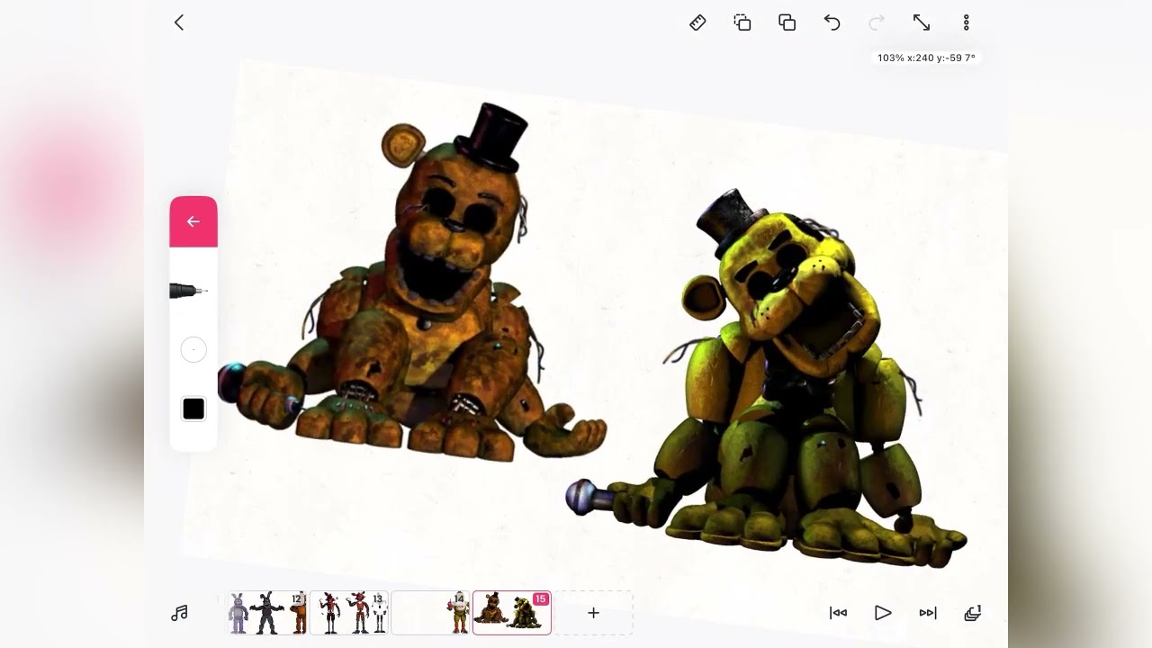
Task: Tap the paste frame icon
Action: pos(787,22)
